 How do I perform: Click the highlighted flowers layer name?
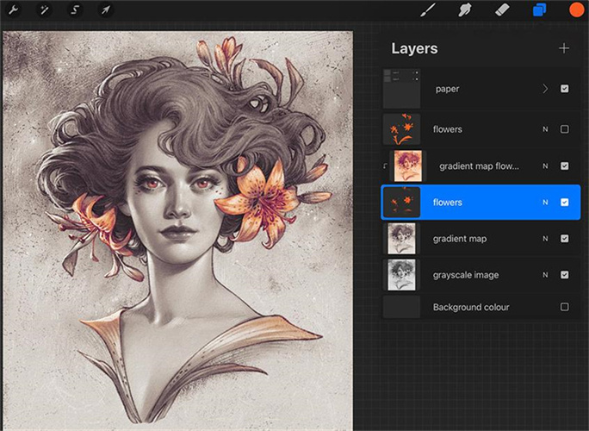click(x=448, y=203)
